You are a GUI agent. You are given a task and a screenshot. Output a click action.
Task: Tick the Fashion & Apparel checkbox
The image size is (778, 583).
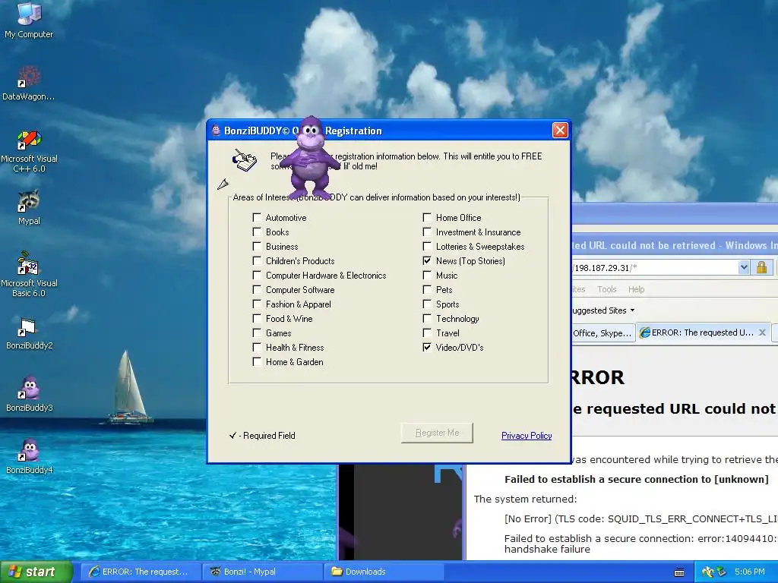click(257, 304)
